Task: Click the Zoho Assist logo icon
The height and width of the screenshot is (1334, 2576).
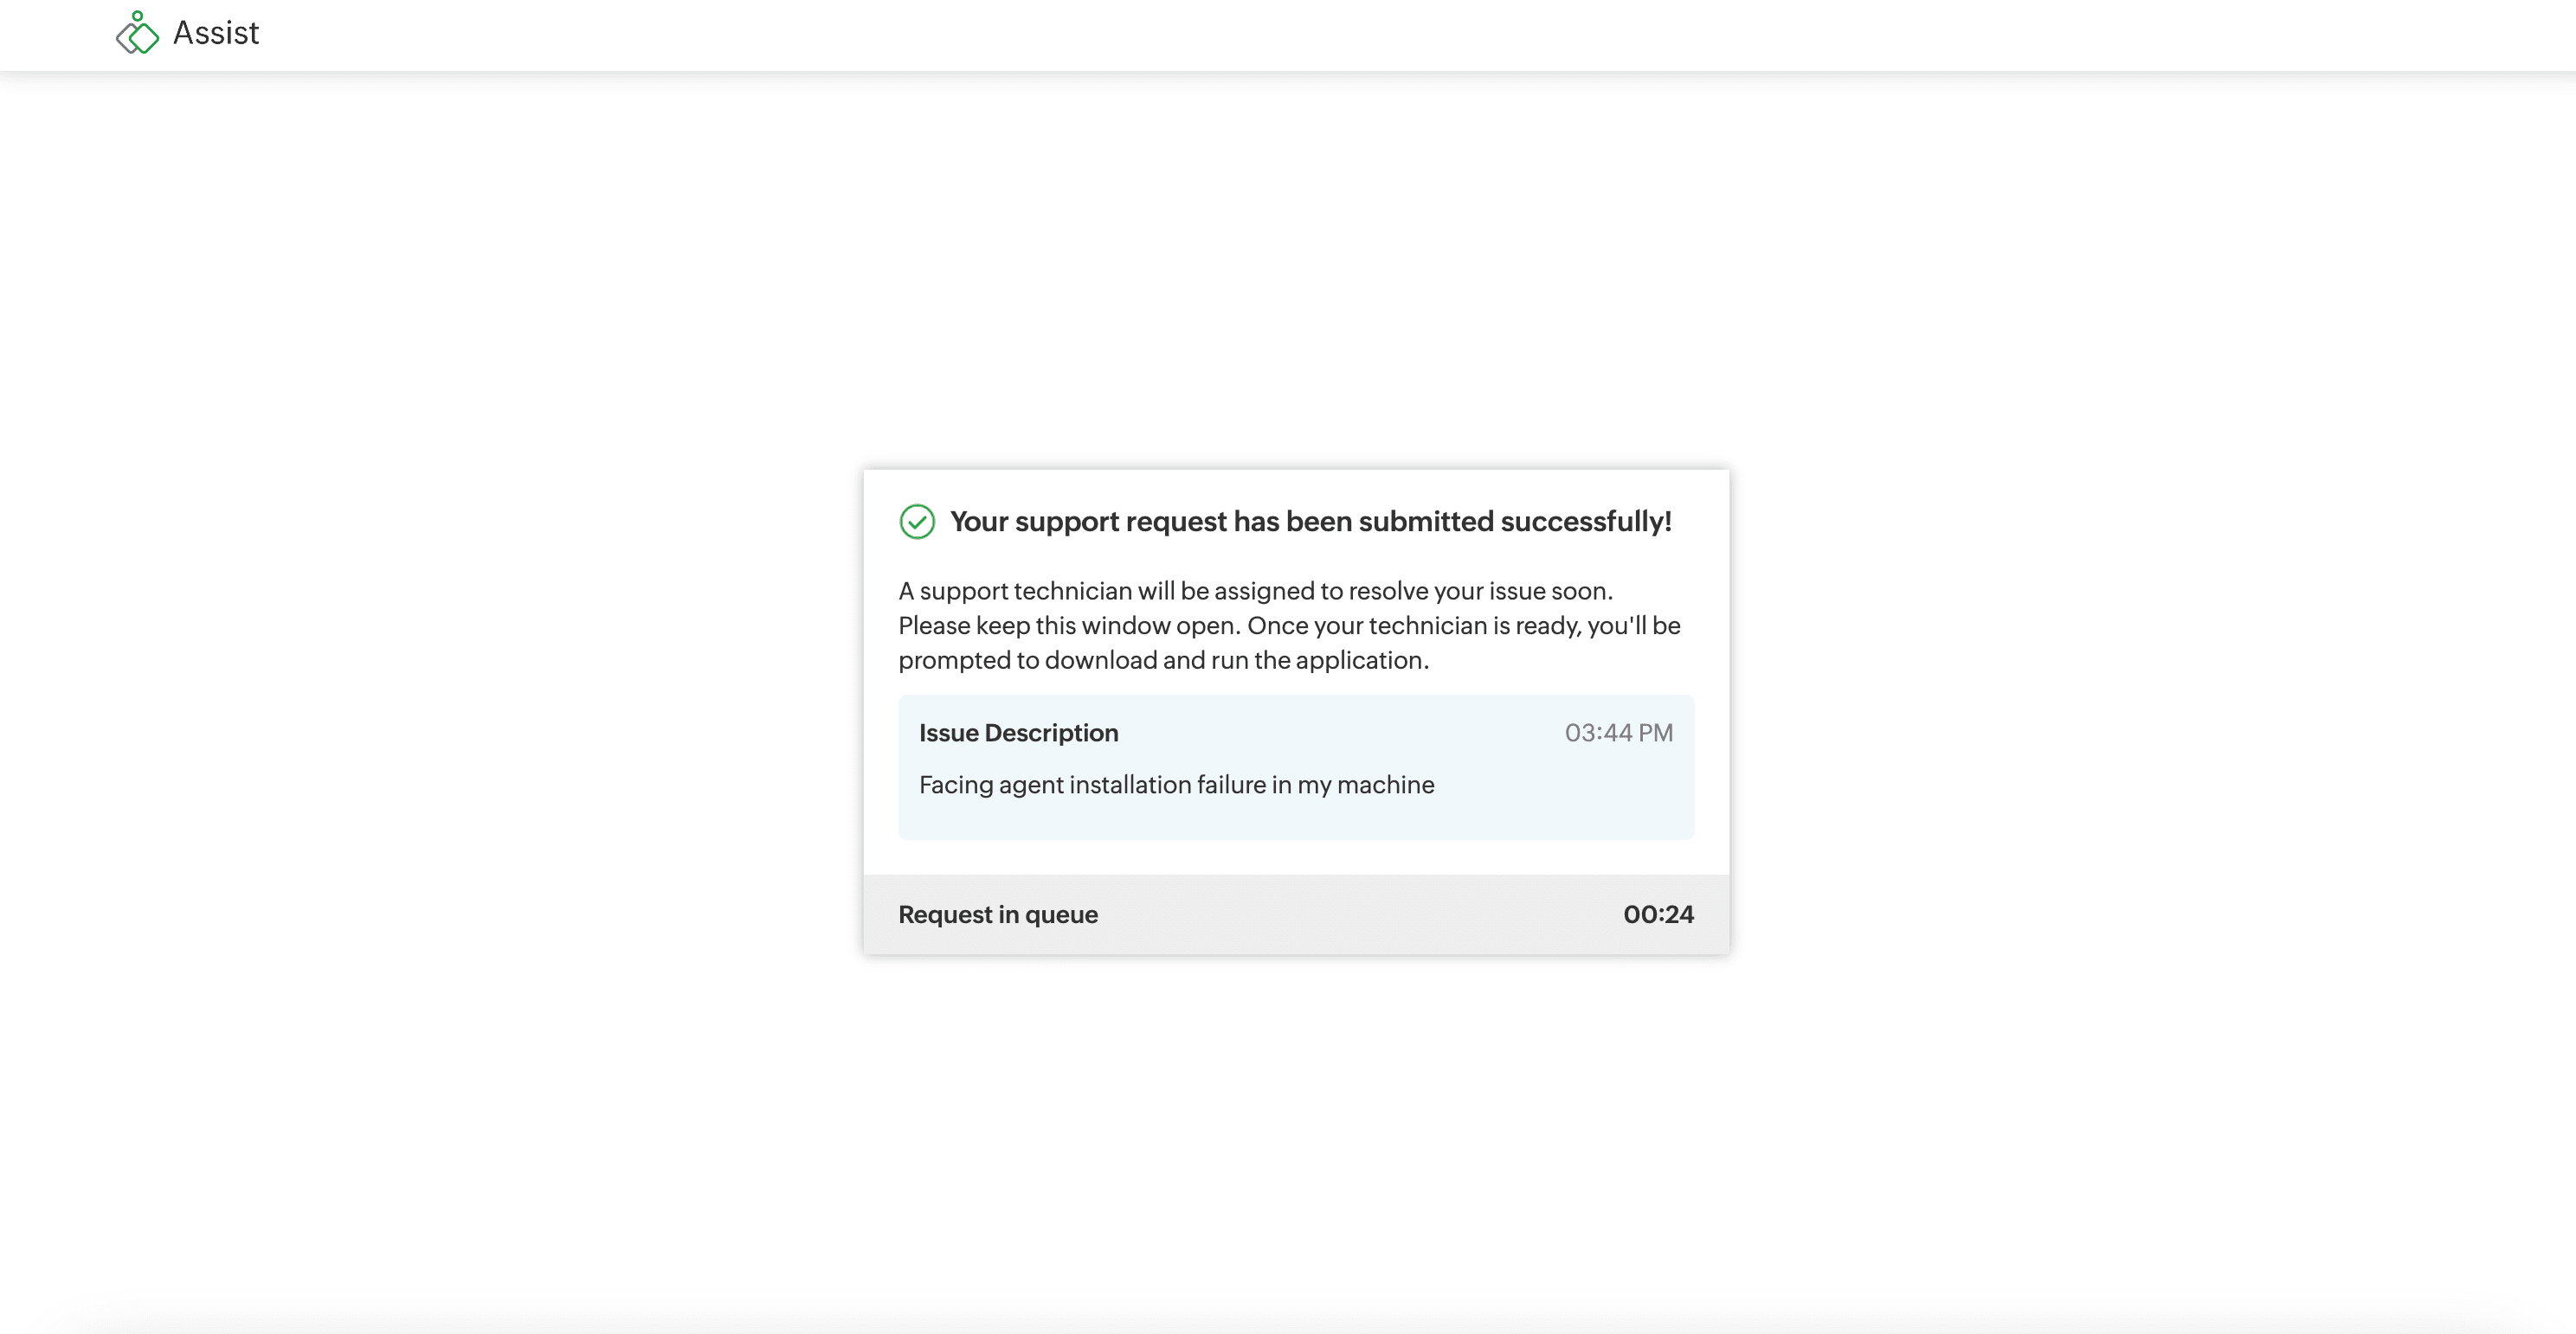Action: coord(138,34)
